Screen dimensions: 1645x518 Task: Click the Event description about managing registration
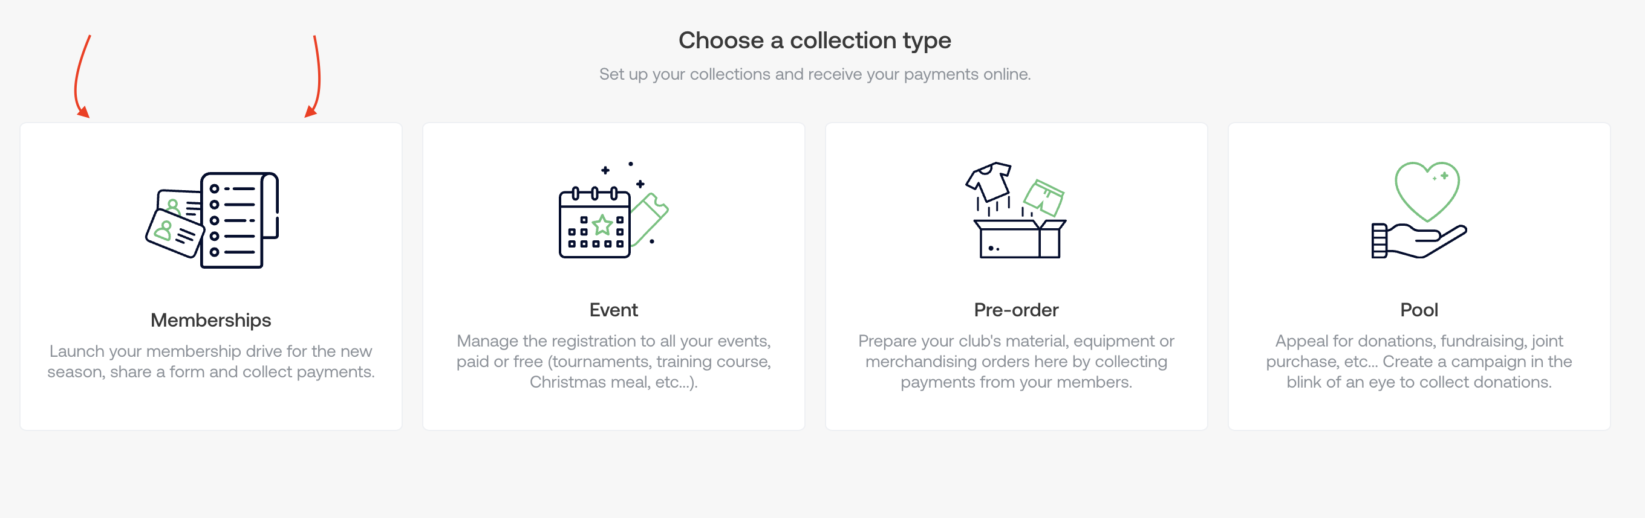pos(613,361)
